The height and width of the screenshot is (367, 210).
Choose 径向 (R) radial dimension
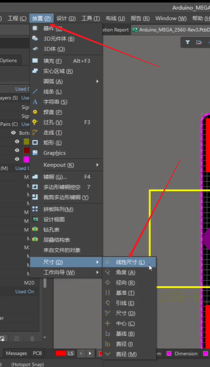pos(129,283)
